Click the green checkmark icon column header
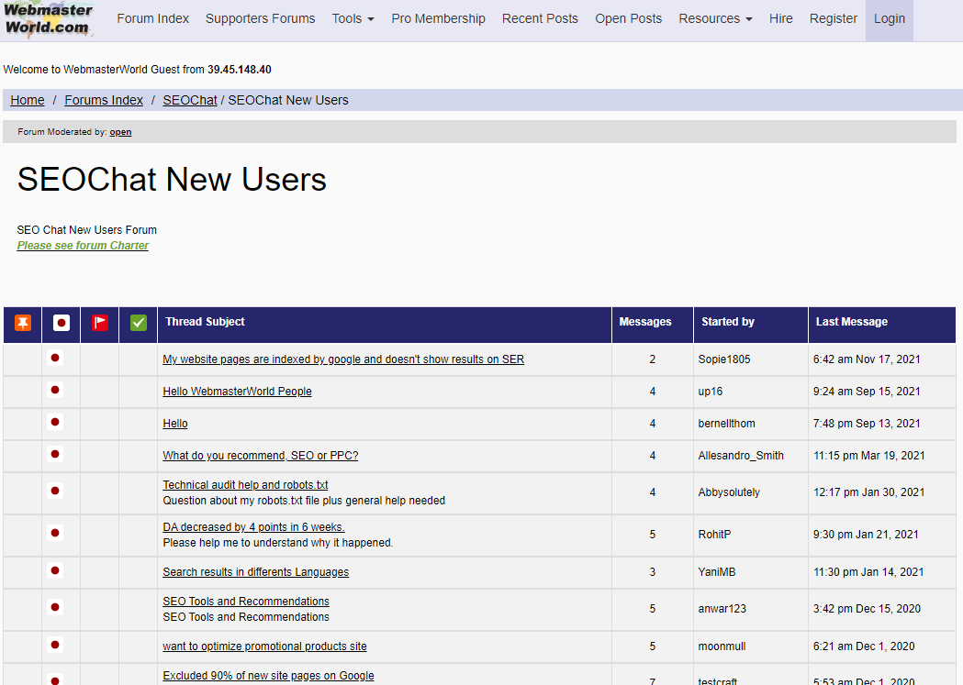 point(139,323)
